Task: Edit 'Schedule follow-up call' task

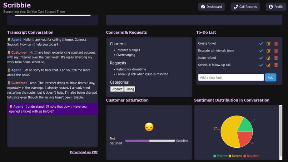Action: 268,65
